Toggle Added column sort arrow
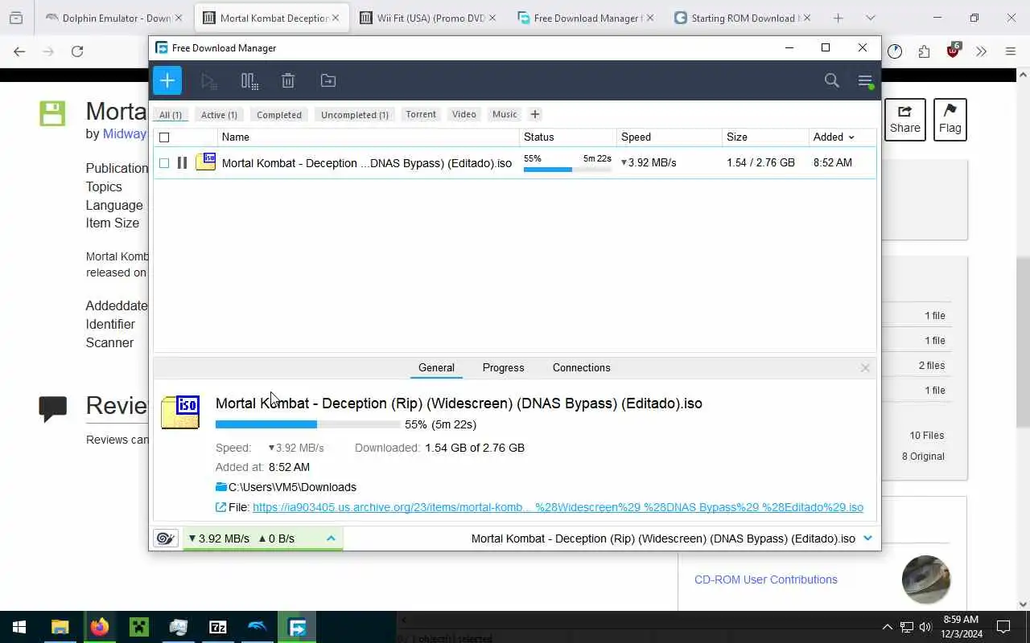This screenshot has height=643, width=1030. [x=851, y=137]
